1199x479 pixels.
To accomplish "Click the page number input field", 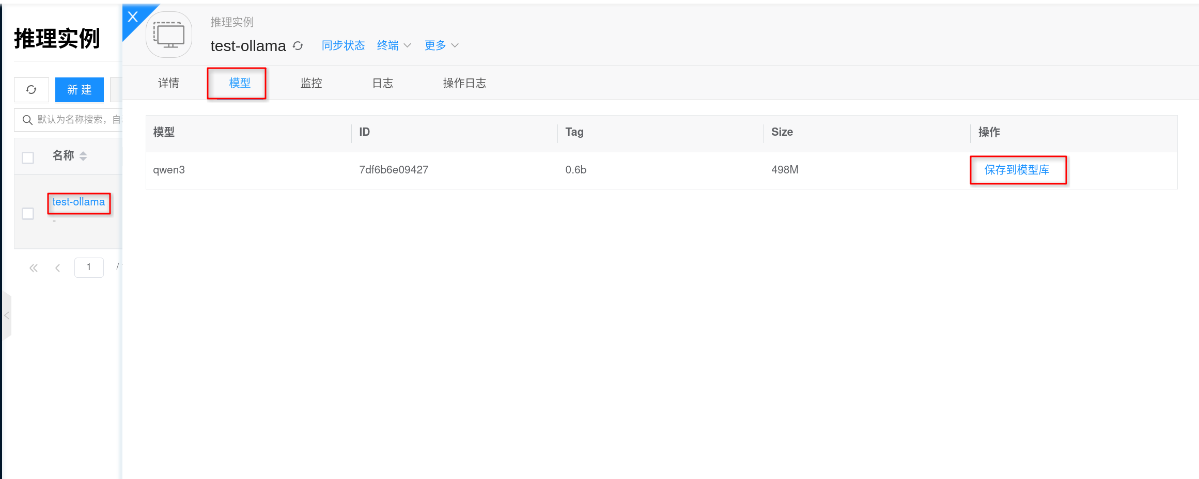I will coord(89,267).
